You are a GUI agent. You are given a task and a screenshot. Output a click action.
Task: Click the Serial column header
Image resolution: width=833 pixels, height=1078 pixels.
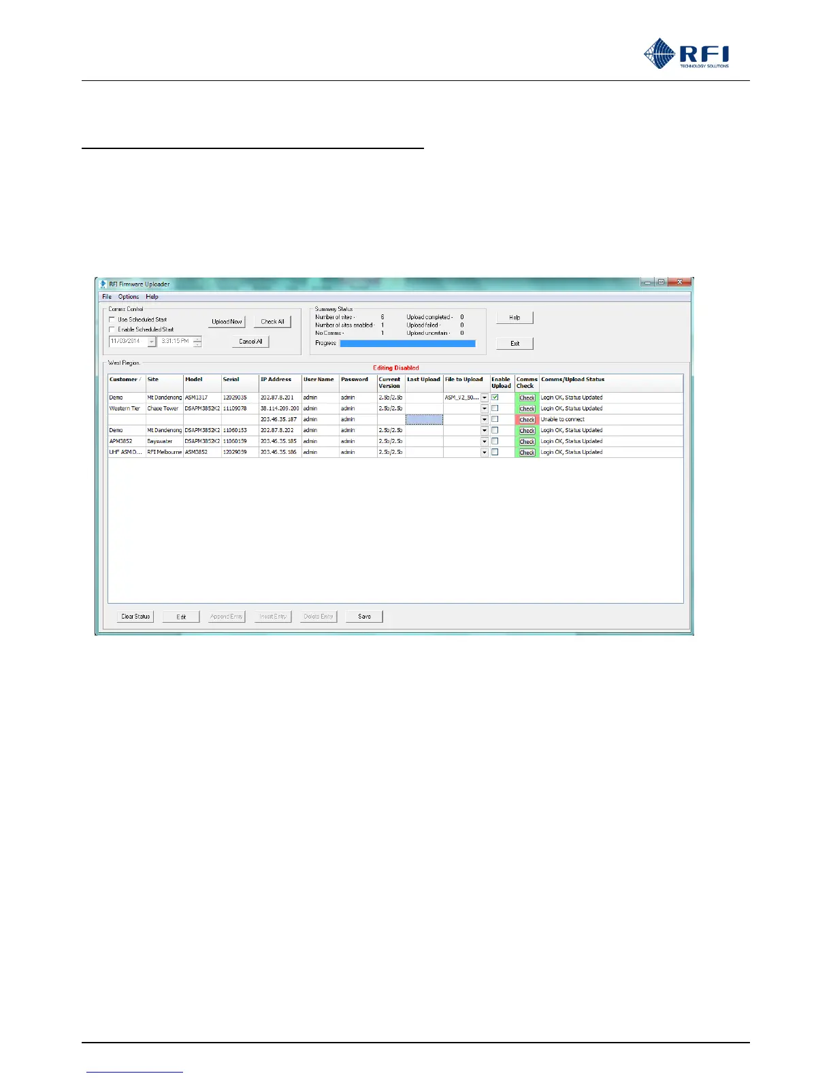point(240,382)
